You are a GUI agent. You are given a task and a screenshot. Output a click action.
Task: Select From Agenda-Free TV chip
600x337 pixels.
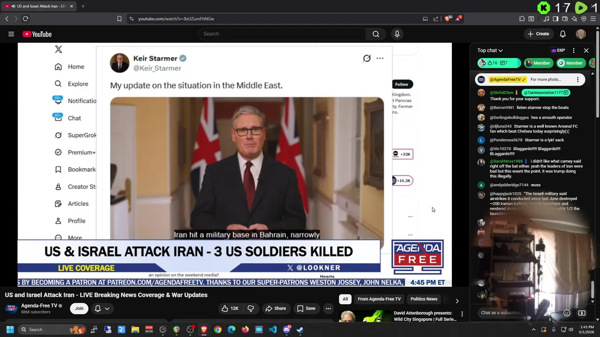click(x=379, y=299)
